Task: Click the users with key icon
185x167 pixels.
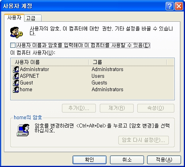Action: 17,32
